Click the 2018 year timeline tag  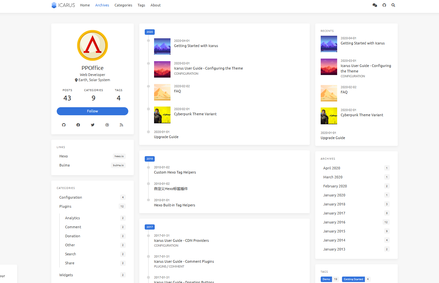click(x=150, y=159)
